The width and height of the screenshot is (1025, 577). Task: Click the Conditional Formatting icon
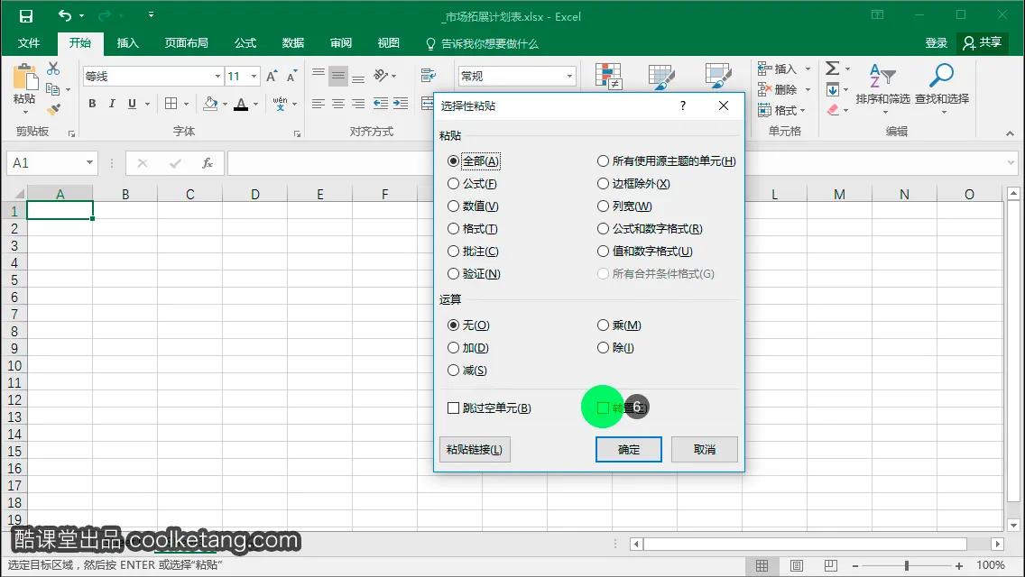pyautogui.click(x=608, y=77)
